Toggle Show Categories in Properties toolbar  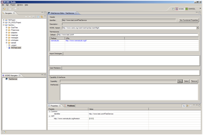click(x=184, y=106)
